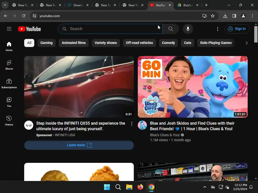
Task: Close the Blue's Google Drive tab
Action: click(x=197, y=5)
